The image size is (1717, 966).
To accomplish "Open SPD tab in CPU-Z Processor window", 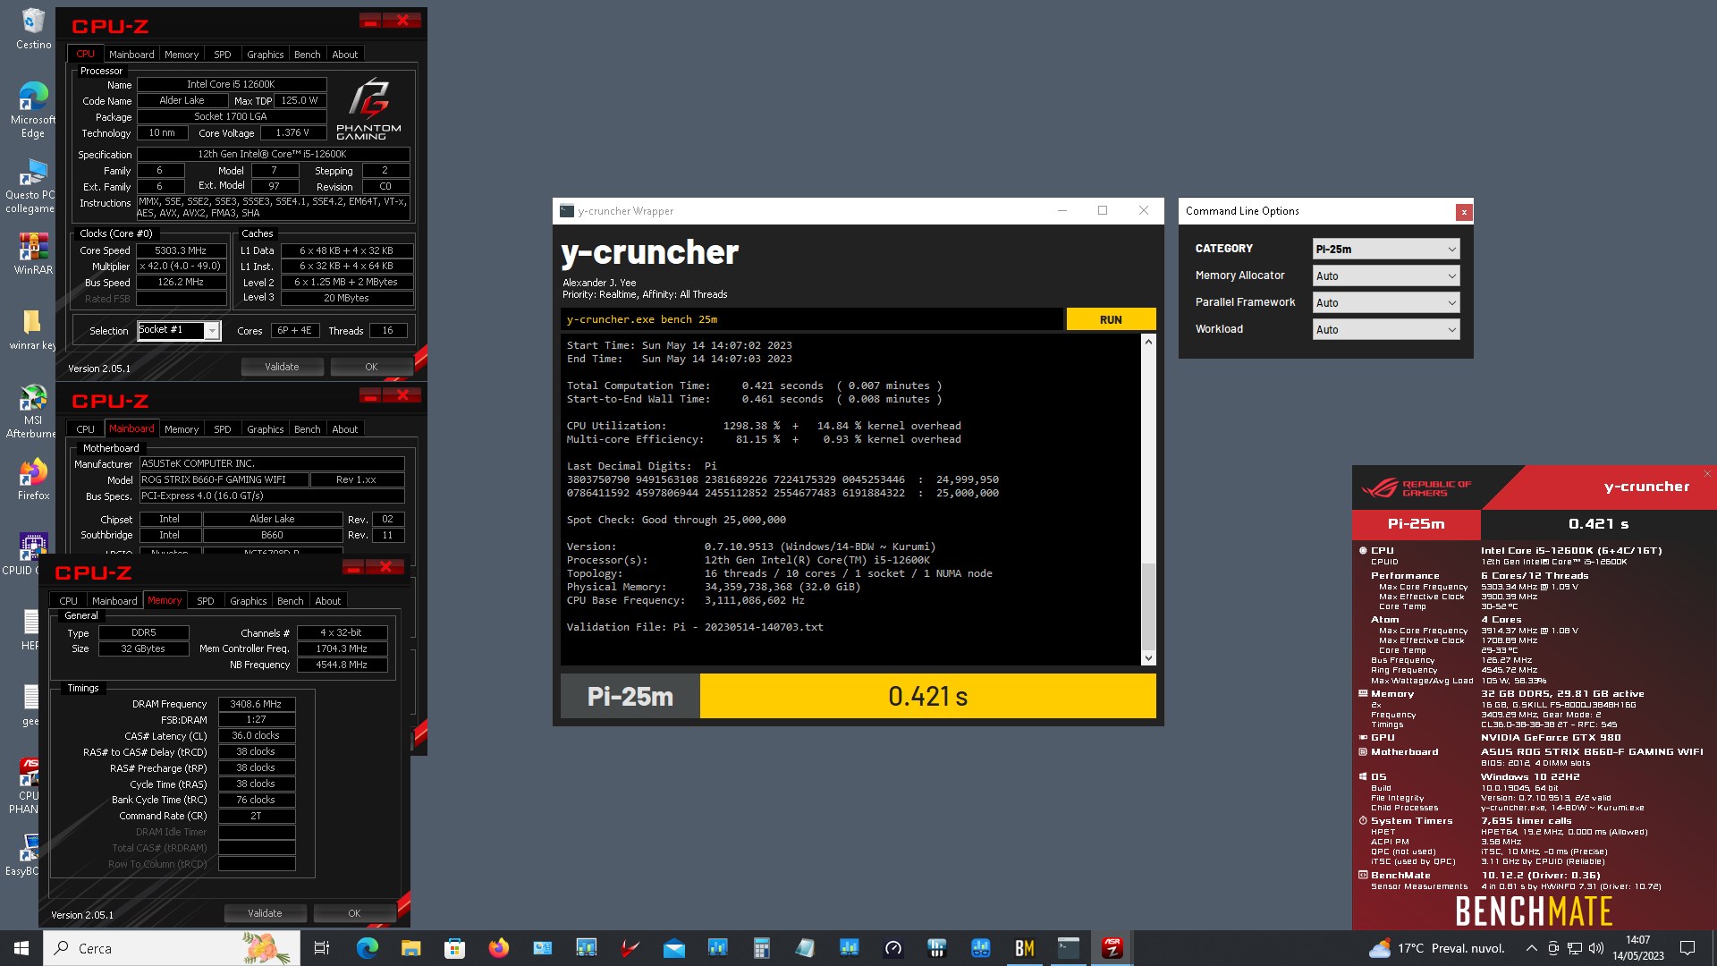I will pyautogui.click(x=223, y=55).
